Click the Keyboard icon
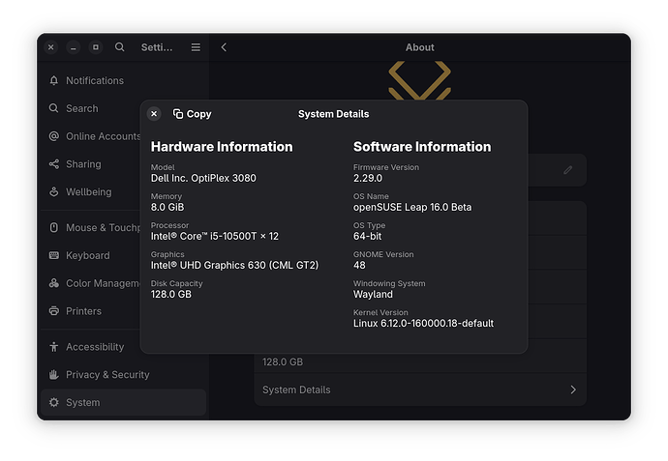The image size is (668, 461). point(53,255)
